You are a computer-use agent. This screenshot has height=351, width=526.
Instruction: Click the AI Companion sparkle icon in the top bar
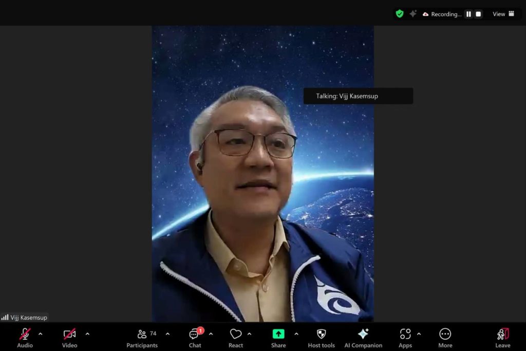(x=413, y=14)
